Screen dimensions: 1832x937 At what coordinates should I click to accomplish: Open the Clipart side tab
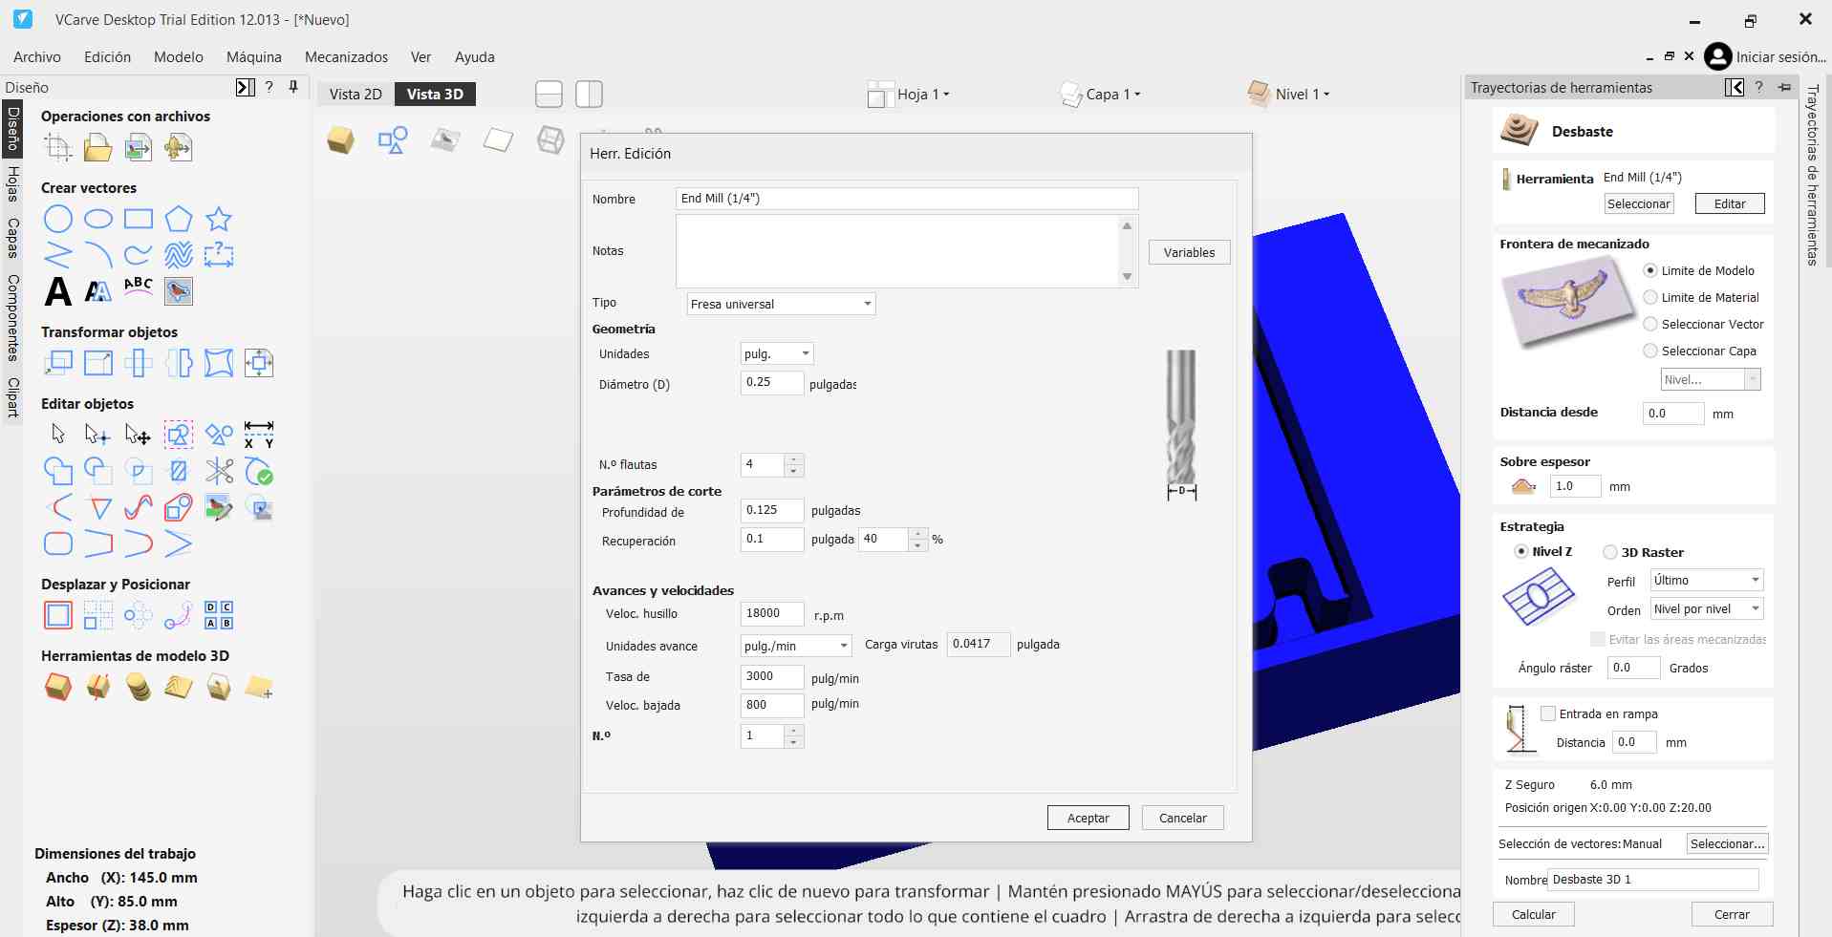pyautogui.click(x=12, y=397)
